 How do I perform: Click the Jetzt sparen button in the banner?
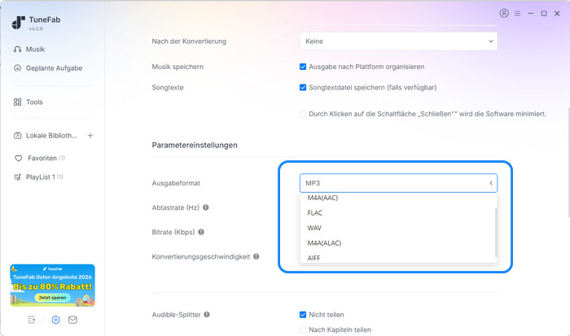coord(52,298)
